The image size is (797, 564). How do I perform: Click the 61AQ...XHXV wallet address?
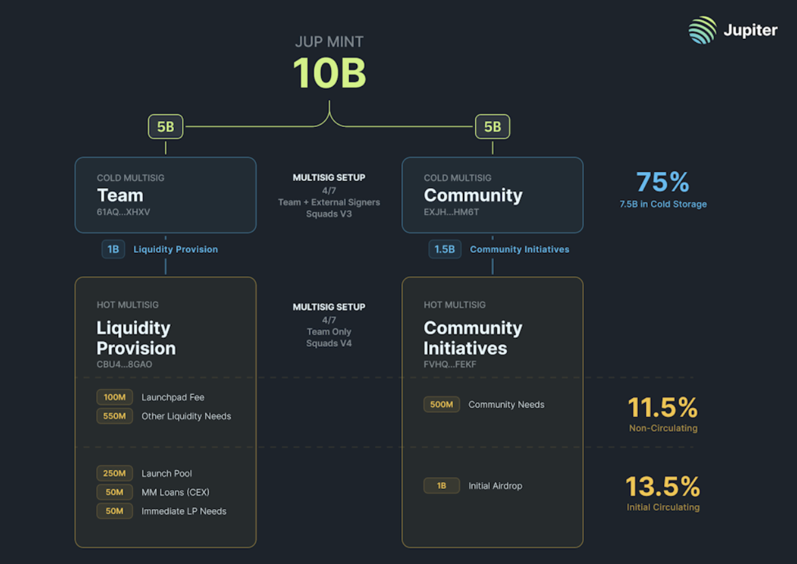(123, 212)
